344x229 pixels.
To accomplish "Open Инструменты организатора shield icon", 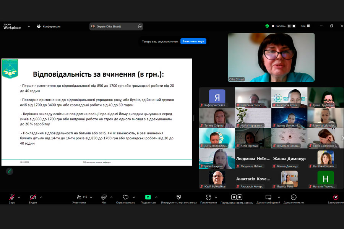I will 178,197.
